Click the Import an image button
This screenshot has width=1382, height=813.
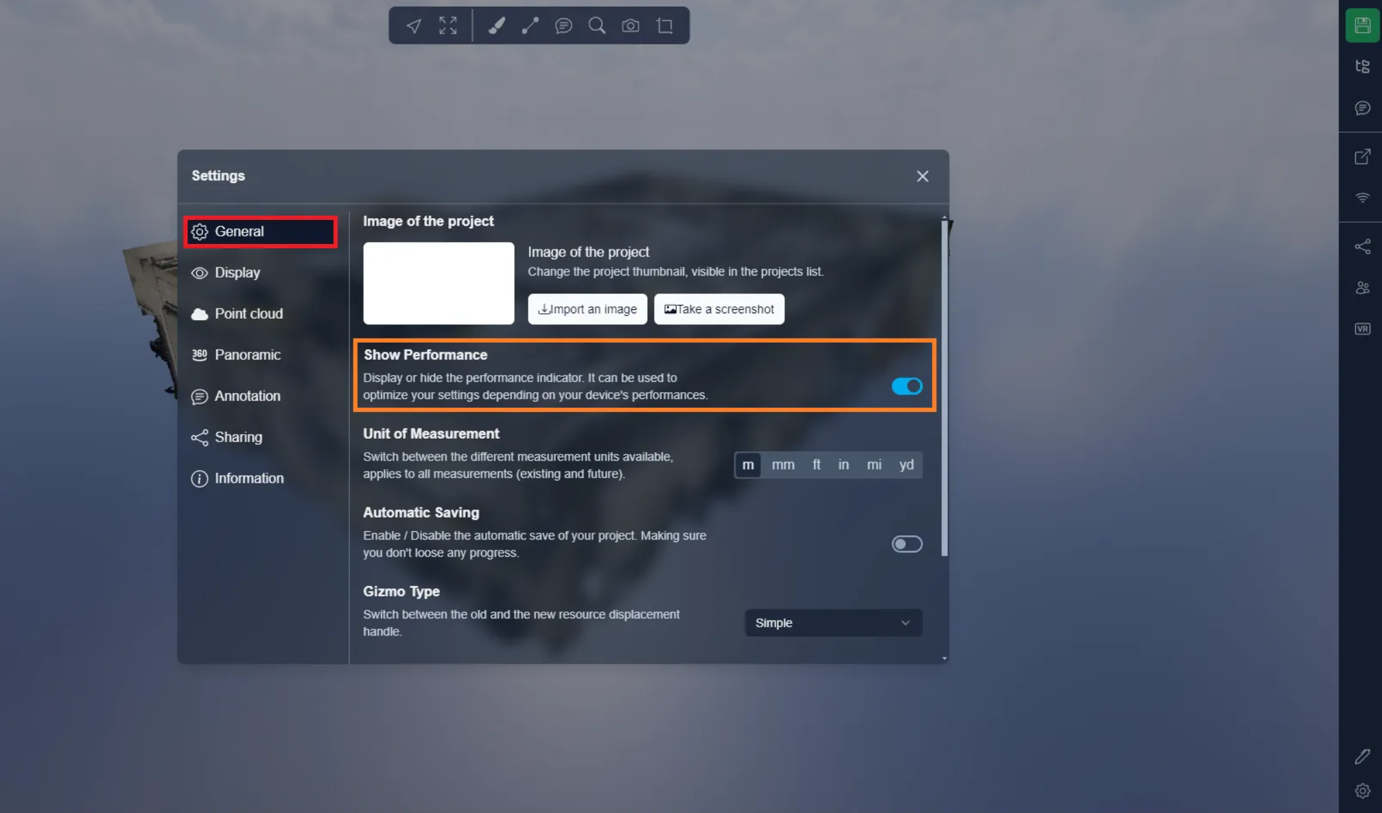click(x=587, y=309)
